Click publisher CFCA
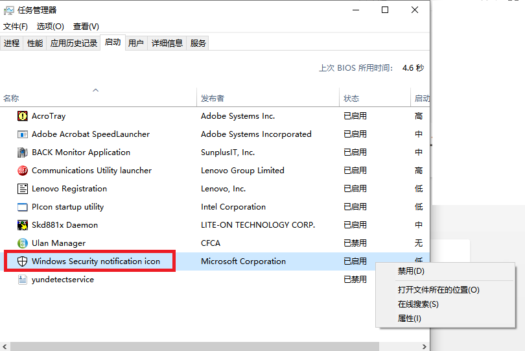Image resolution: width=525 pixels, height=351 pixels. [211, 243]
